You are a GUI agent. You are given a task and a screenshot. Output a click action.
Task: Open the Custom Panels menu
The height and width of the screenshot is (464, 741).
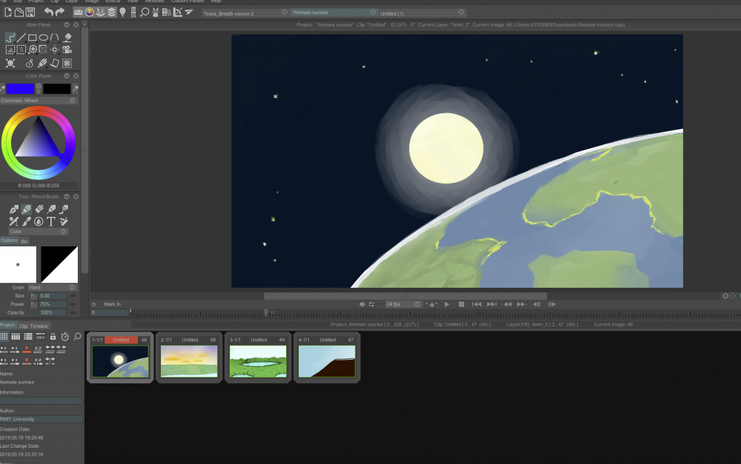pyautogui.click(x=187, y=1)
